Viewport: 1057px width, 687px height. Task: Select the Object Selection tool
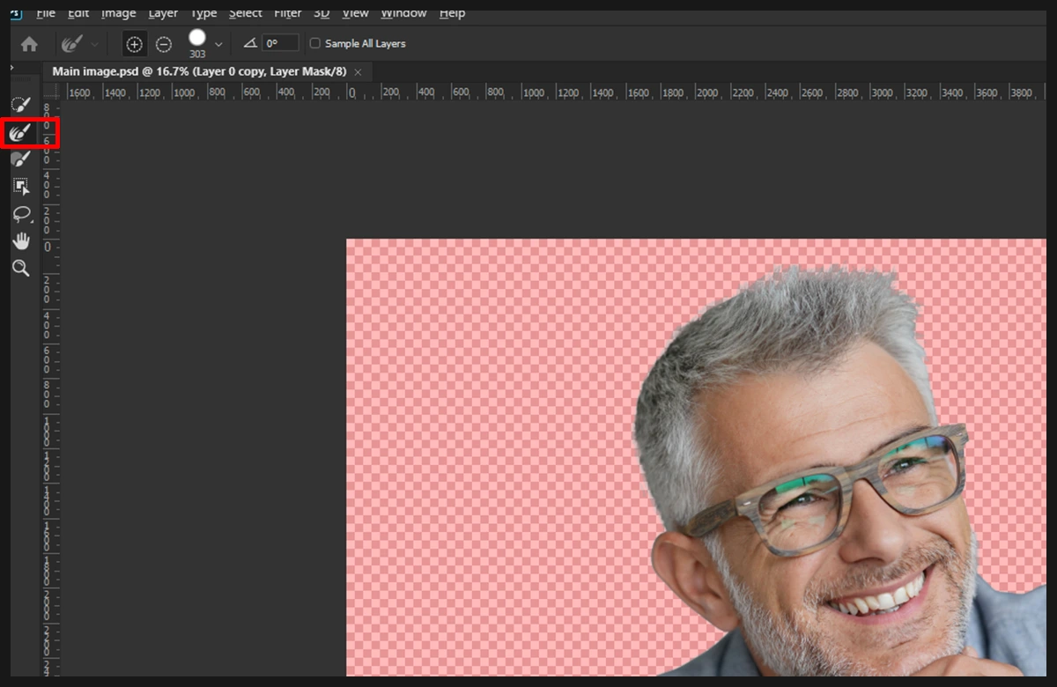[21, 187]
